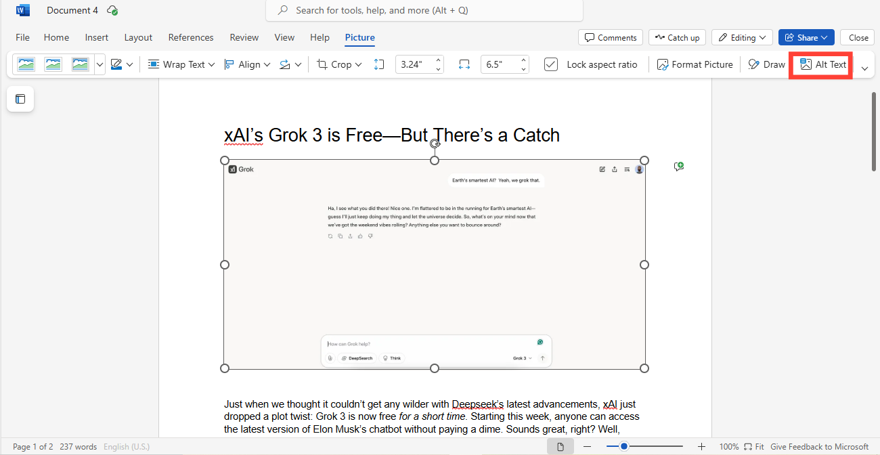Click the Word app icon in title bar
This screenshot has height=455, width=880.
point(23,10)
